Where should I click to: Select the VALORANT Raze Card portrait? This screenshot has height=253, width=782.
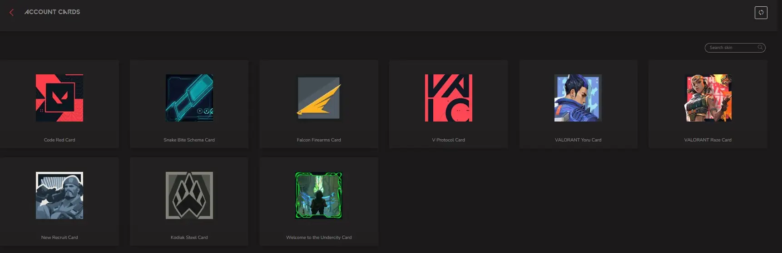click(708, 98)
